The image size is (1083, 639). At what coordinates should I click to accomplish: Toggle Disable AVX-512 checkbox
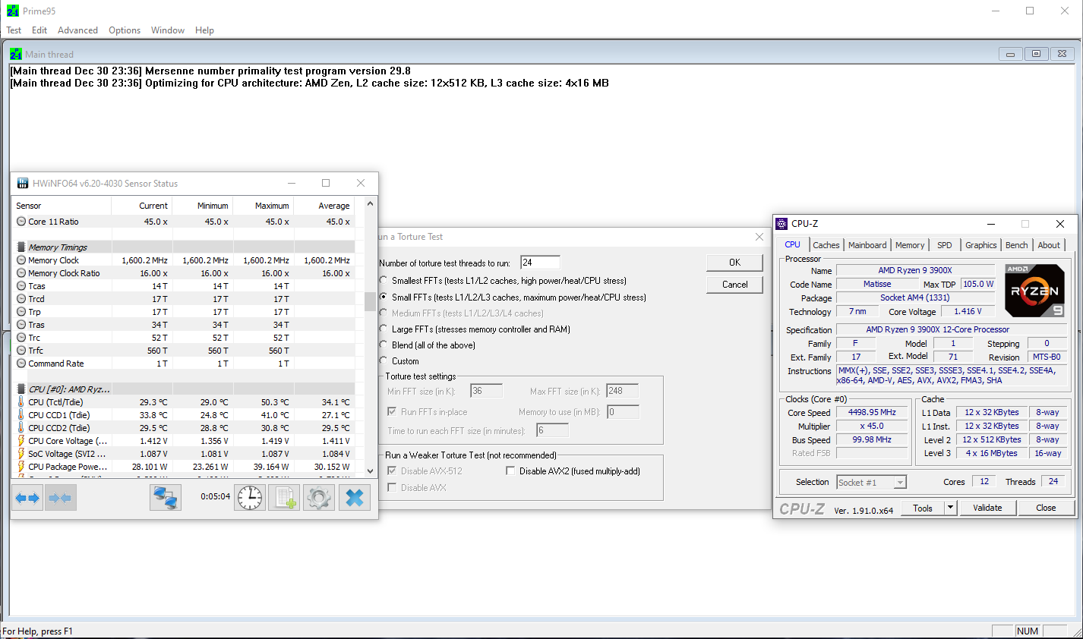click(x=392, y=471)
